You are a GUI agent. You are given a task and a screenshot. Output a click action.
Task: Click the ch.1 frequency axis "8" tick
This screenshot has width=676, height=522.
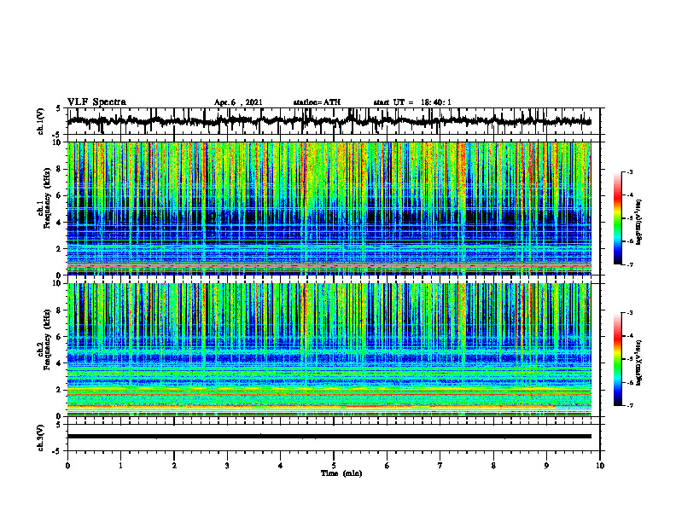click(x=59, y=169)
